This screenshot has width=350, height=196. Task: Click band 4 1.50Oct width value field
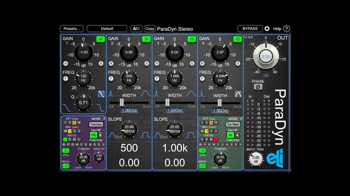tap(220, 111)
